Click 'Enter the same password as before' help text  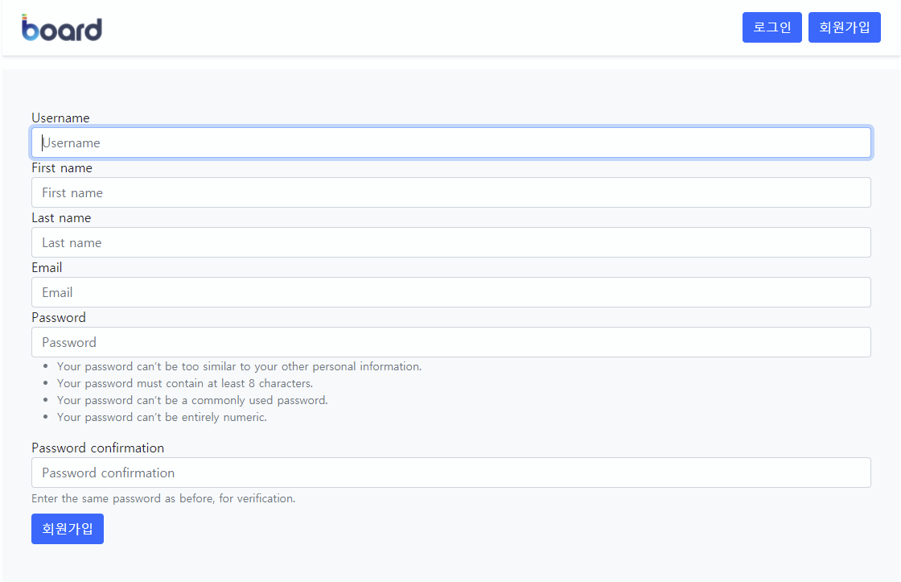coord(163,498)
